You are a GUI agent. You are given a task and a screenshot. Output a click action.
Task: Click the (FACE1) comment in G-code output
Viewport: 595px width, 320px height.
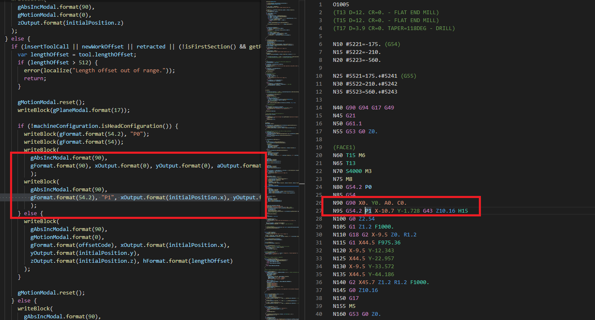pyautogui.click(x=344, y=147)
